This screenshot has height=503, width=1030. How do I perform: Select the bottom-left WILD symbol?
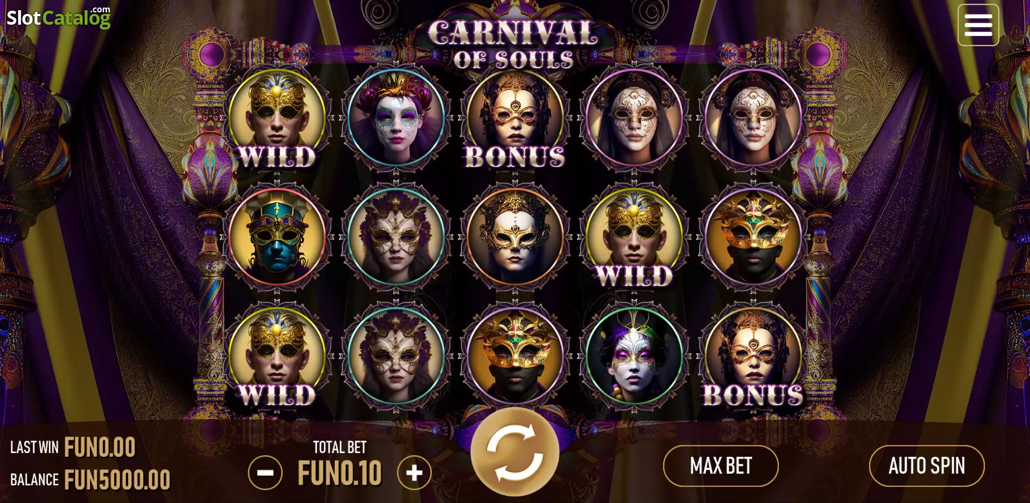[277, 356]
